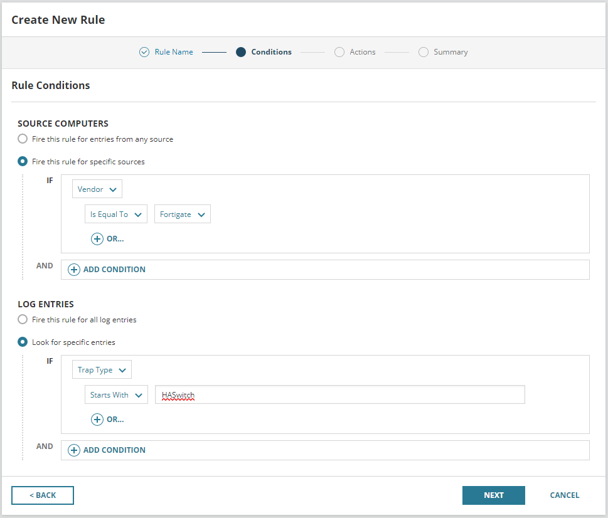Viewport: 608px width, 518px height.
Task: Click the 'LOG ENTRIES' section title
Action: 46,304
